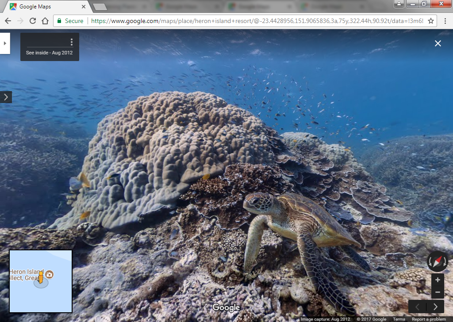The width and height of the screenshot is (453, 322).
Task: Open the three-dot menu in info card
Action: click(72, 42)
